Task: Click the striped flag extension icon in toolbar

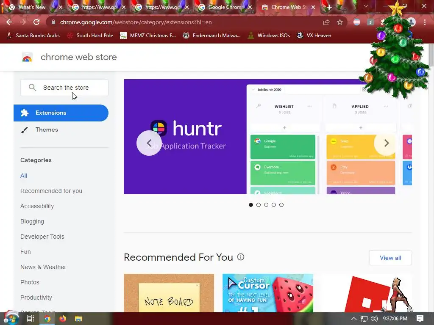Action: pyautogui.click(x=357, y=22)
